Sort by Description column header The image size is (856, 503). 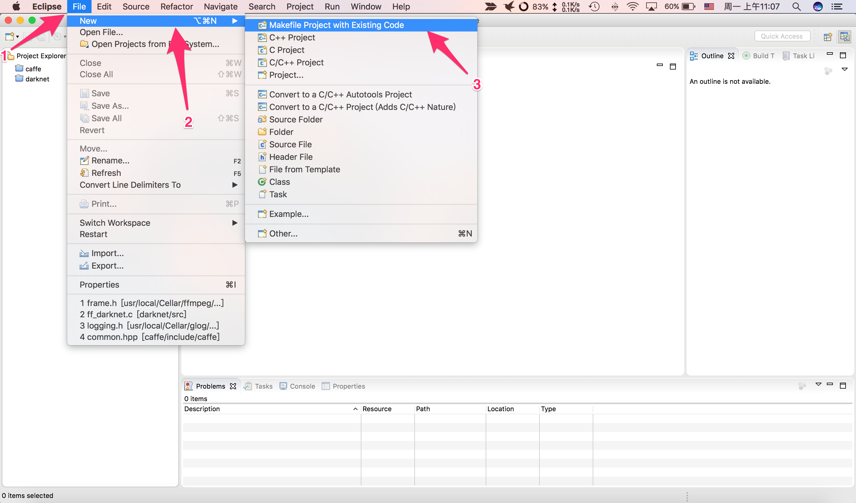(271, 409)
